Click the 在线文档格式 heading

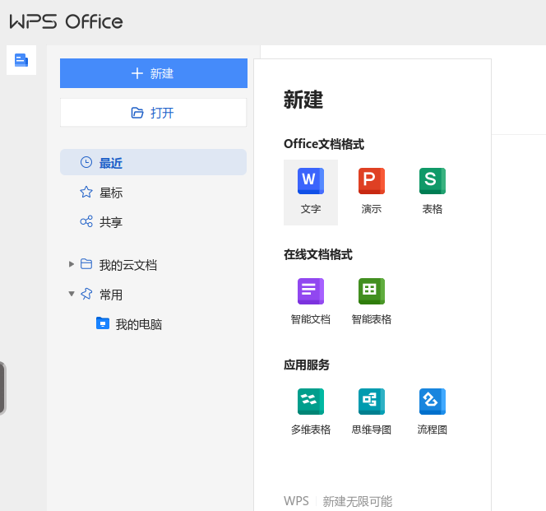click(x=318, y=254)
